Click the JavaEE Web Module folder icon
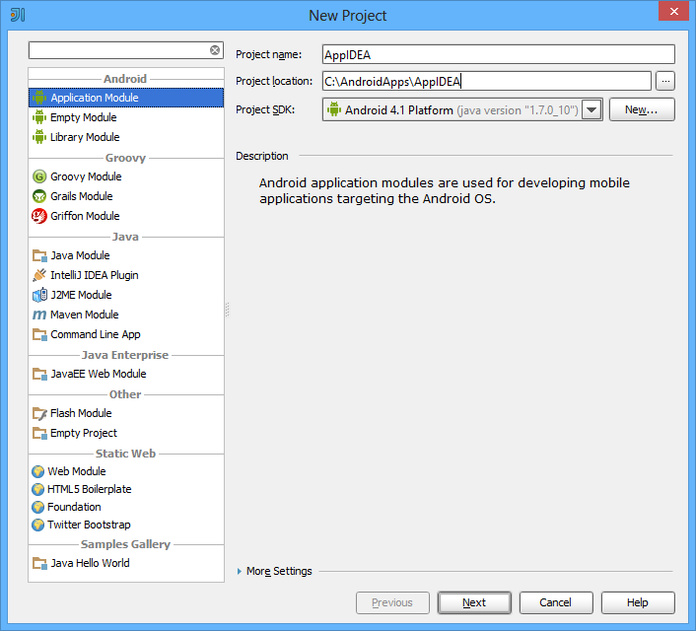Screen dimensions: 696x631 coord(39,374)
